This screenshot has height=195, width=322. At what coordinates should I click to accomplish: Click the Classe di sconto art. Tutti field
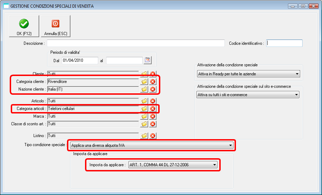93,124
